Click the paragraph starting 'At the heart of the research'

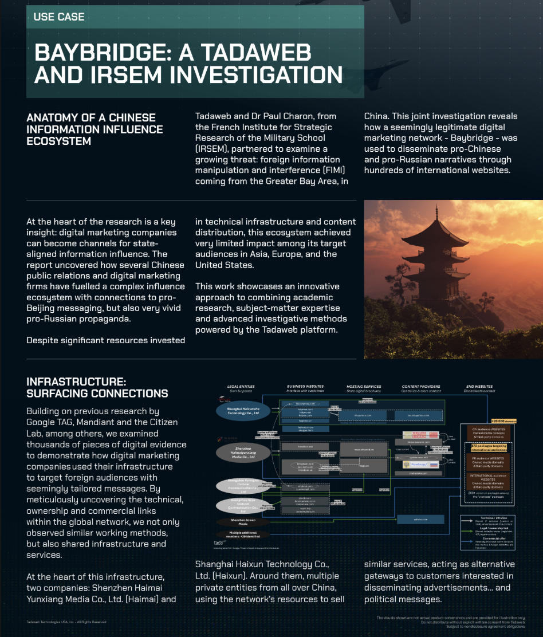(x=105, y=270)
